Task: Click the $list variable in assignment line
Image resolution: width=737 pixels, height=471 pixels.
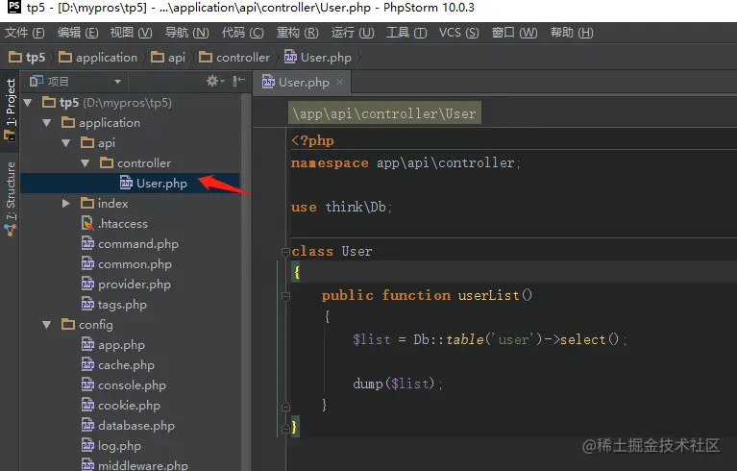Action: [371, 339]
